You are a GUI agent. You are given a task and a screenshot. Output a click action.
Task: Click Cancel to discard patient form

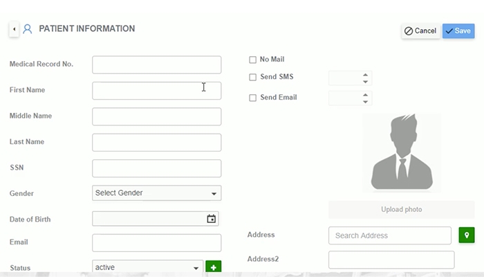point(420,31)
